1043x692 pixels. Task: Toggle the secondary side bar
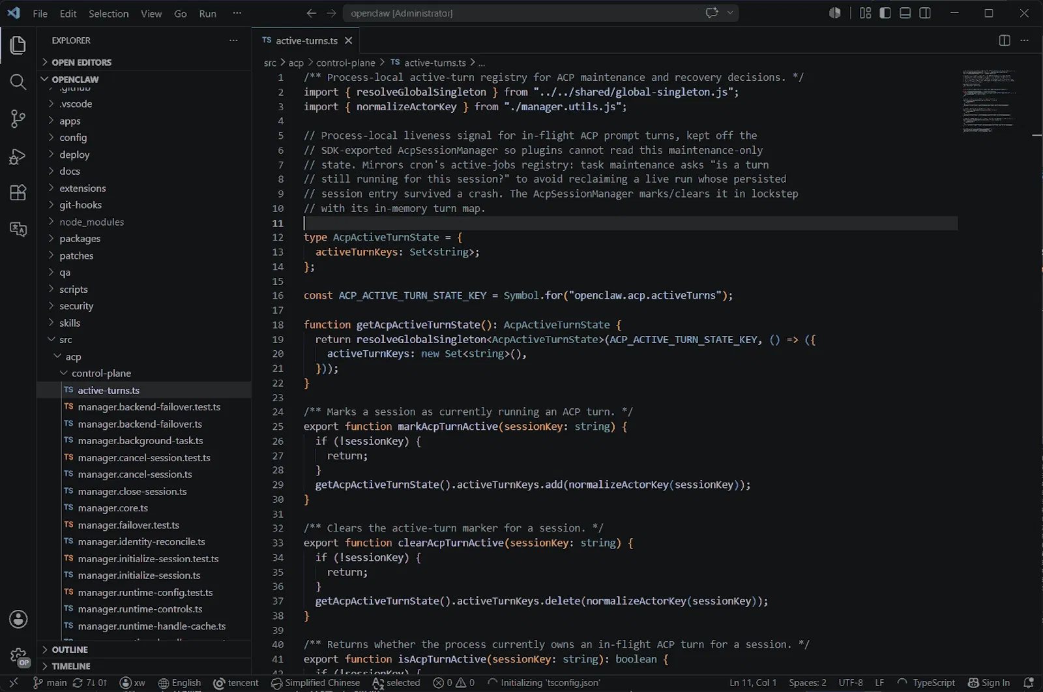(x=925, y=13)
